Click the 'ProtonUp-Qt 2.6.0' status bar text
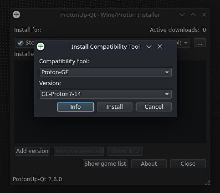Screen dimensions: 220x193 pyautogui.click(x=37, y=179)
